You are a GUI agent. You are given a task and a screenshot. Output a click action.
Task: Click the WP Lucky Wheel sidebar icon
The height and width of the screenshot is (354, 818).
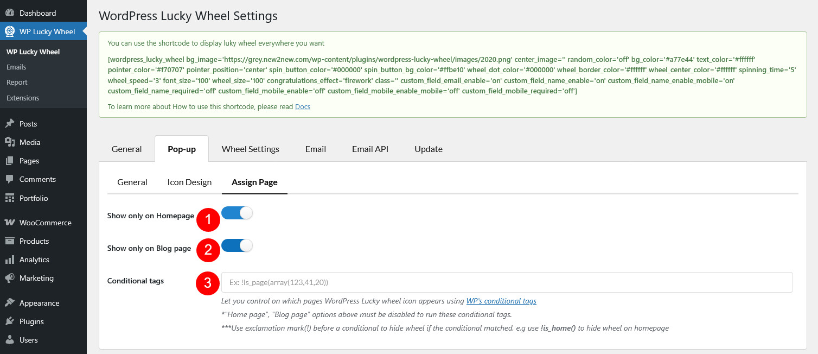[x=10, y=31]
